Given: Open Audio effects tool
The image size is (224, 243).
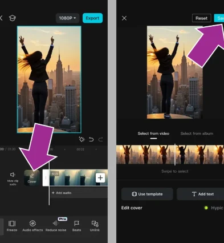Looking at the screenshot, I should pyautogui.click(x=32, y=226).
